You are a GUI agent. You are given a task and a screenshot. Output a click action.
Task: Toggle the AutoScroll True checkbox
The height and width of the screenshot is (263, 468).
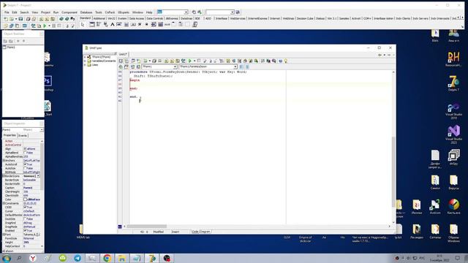(26, 164)
